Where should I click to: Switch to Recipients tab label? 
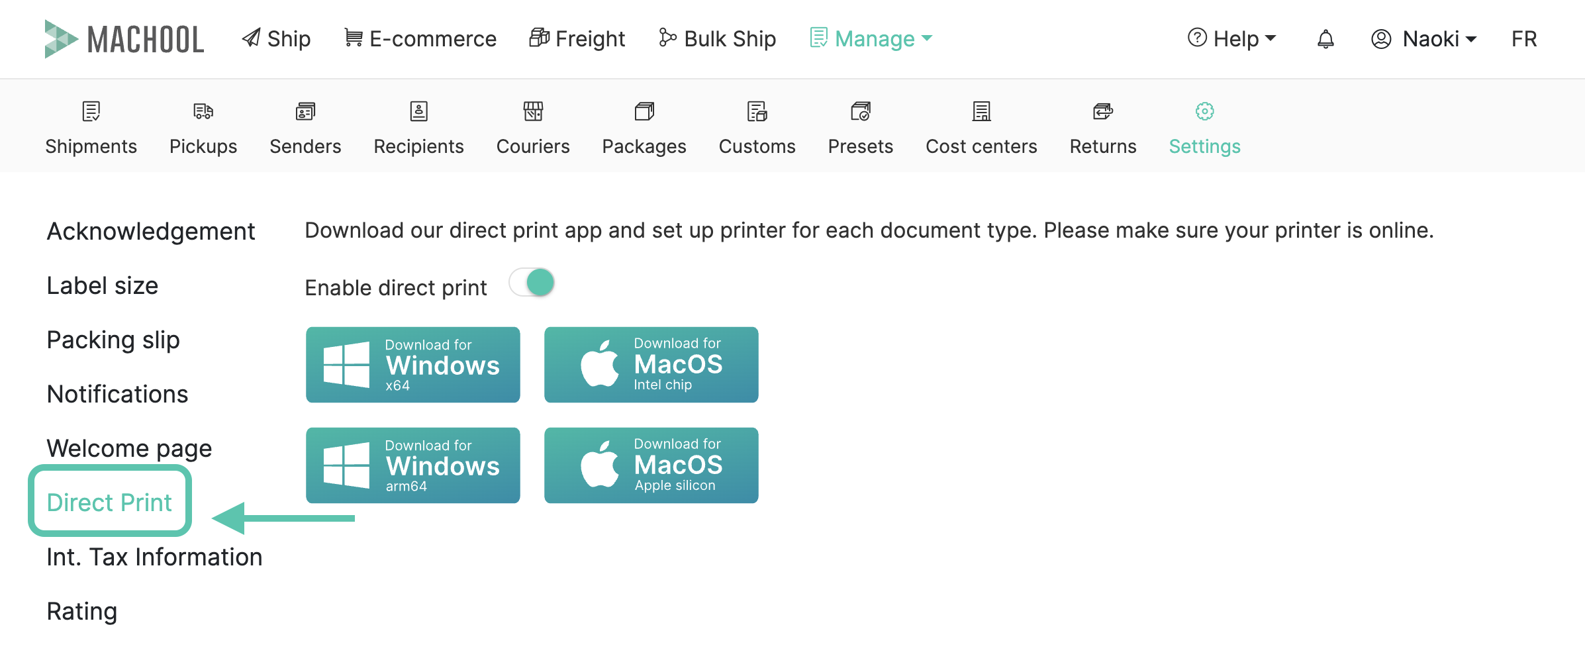tap(419, 146)
